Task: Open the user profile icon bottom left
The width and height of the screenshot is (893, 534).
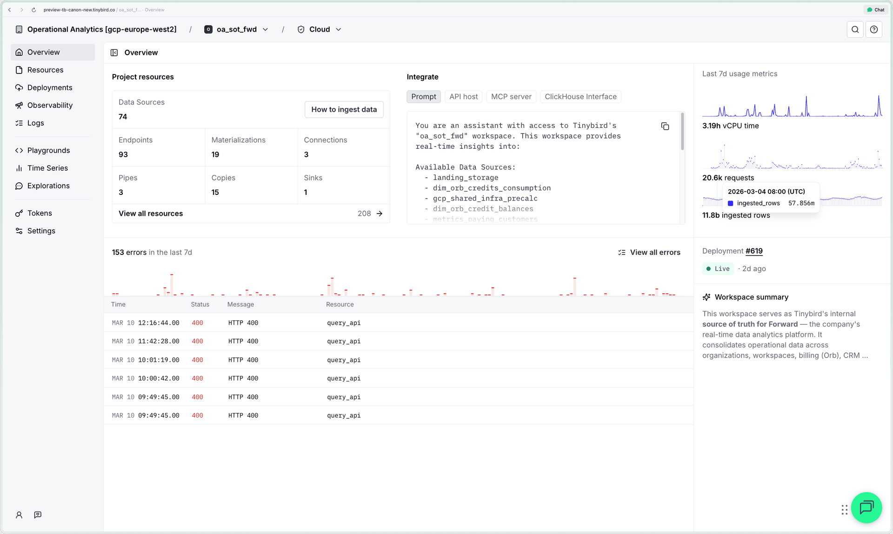Action: (x=19, y=514)
